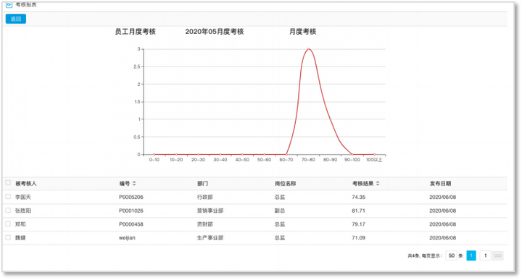The width and height of the screenshot is (522, 280).
Task: Click the 考核报表 icon in header
Action: tap(9, 4)
